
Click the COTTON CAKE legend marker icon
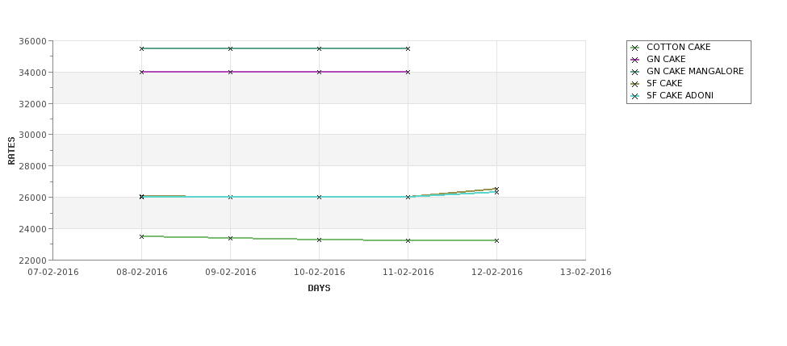[635, 48]
